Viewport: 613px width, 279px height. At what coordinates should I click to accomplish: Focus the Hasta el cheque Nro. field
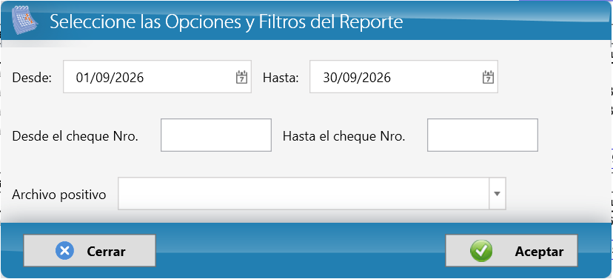coord(483,135)
